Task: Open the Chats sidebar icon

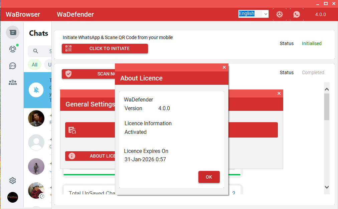Action: (13, 32)
